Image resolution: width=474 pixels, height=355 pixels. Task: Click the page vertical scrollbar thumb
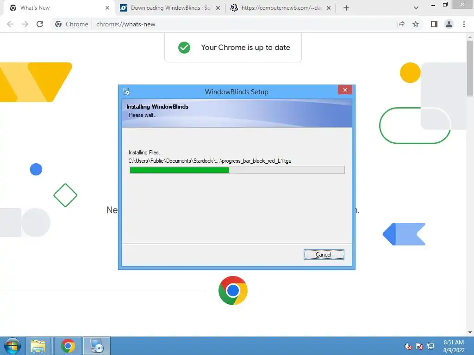pyautogui.click(x=470, y=69)
